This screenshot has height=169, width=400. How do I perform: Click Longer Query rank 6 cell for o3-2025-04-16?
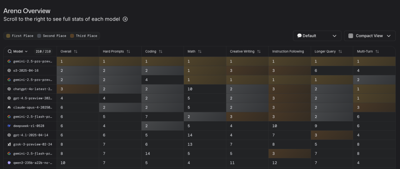(332, 71)
